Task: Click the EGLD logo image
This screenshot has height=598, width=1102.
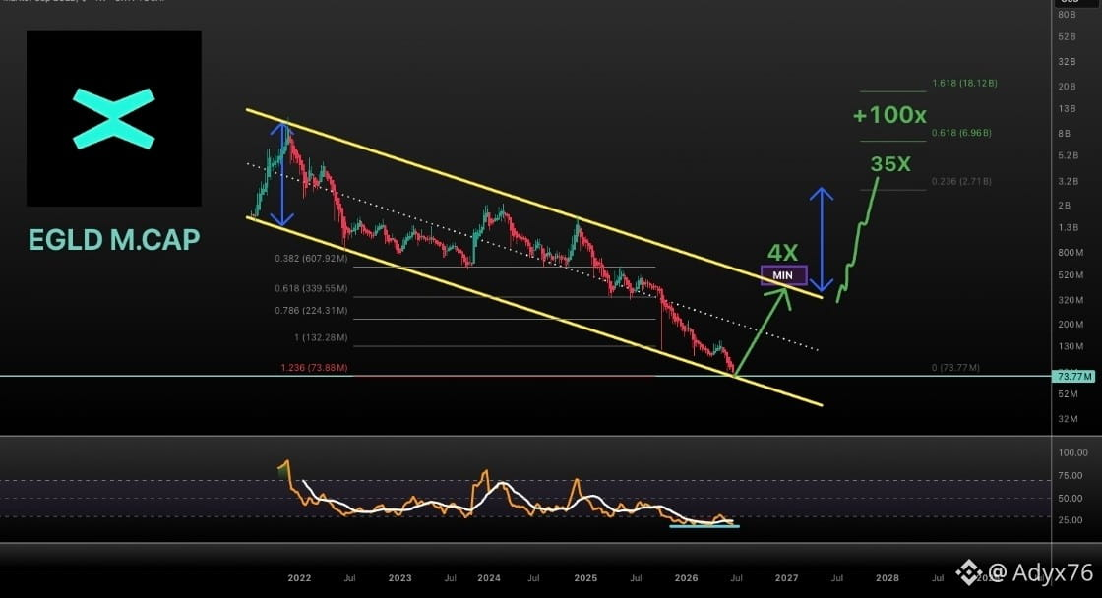Action: (114, 119)
